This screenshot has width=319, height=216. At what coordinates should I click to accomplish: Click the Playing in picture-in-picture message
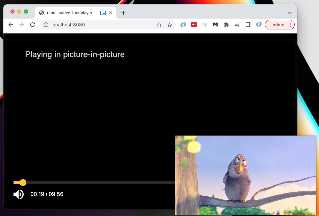(x=75, y=54)
